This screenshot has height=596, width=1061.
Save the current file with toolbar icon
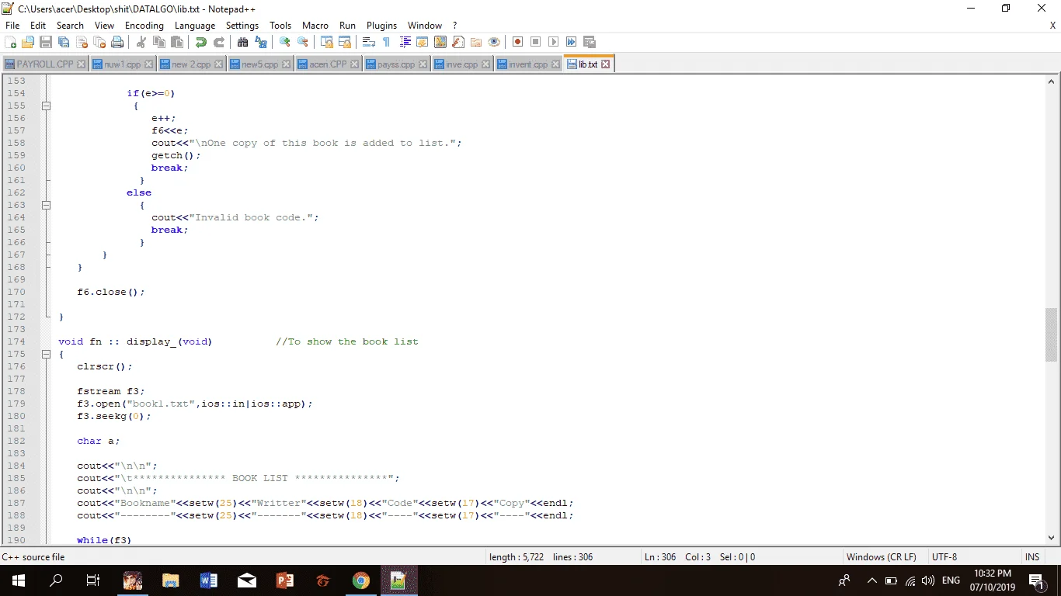(46, 42)
